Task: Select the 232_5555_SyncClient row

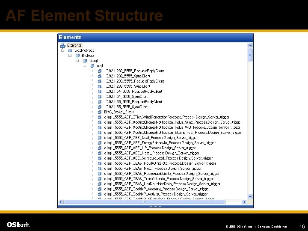Action: [x=128, y=76]
